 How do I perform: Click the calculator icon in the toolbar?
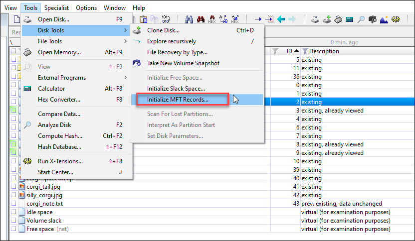click(349, 20)
